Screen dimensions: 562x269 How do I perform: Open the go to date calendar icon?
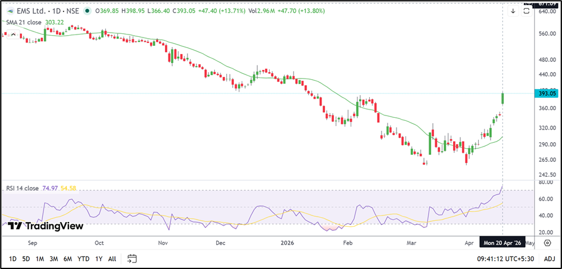tap(132, 259)
